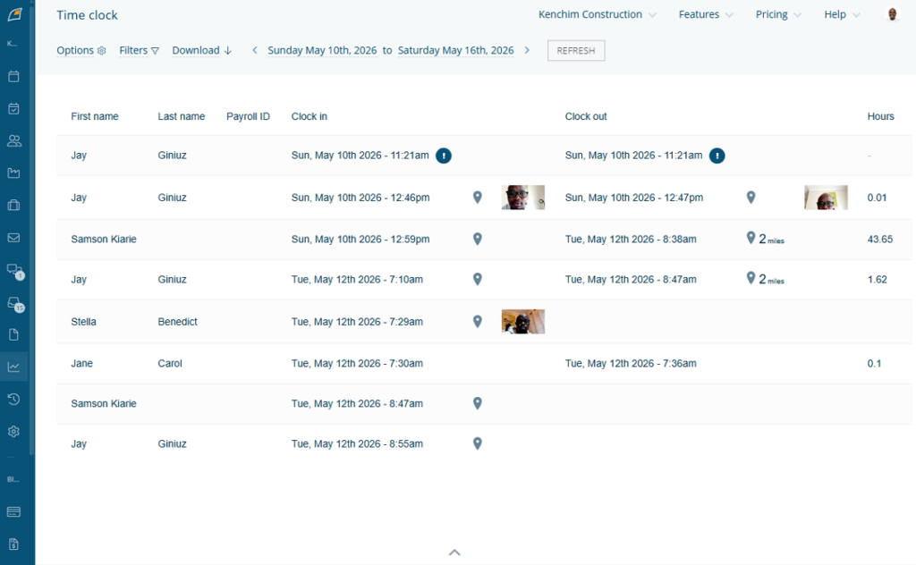Sort by the Last name column header
This screenshot has width=916, height=565.
[181, 116]
